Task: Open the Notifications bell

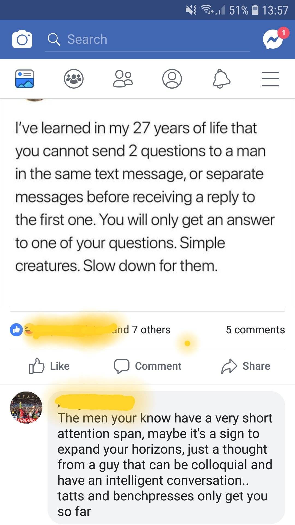Action: tap(222, 79)
